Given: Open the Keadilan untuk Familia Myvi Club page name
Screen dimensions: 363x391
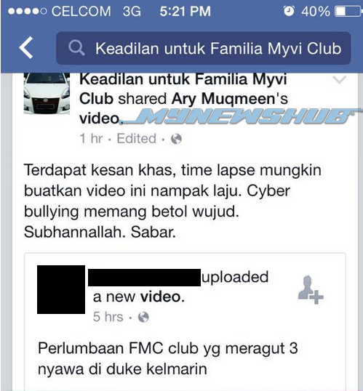Looking at the screenshot, I should 183,89.
